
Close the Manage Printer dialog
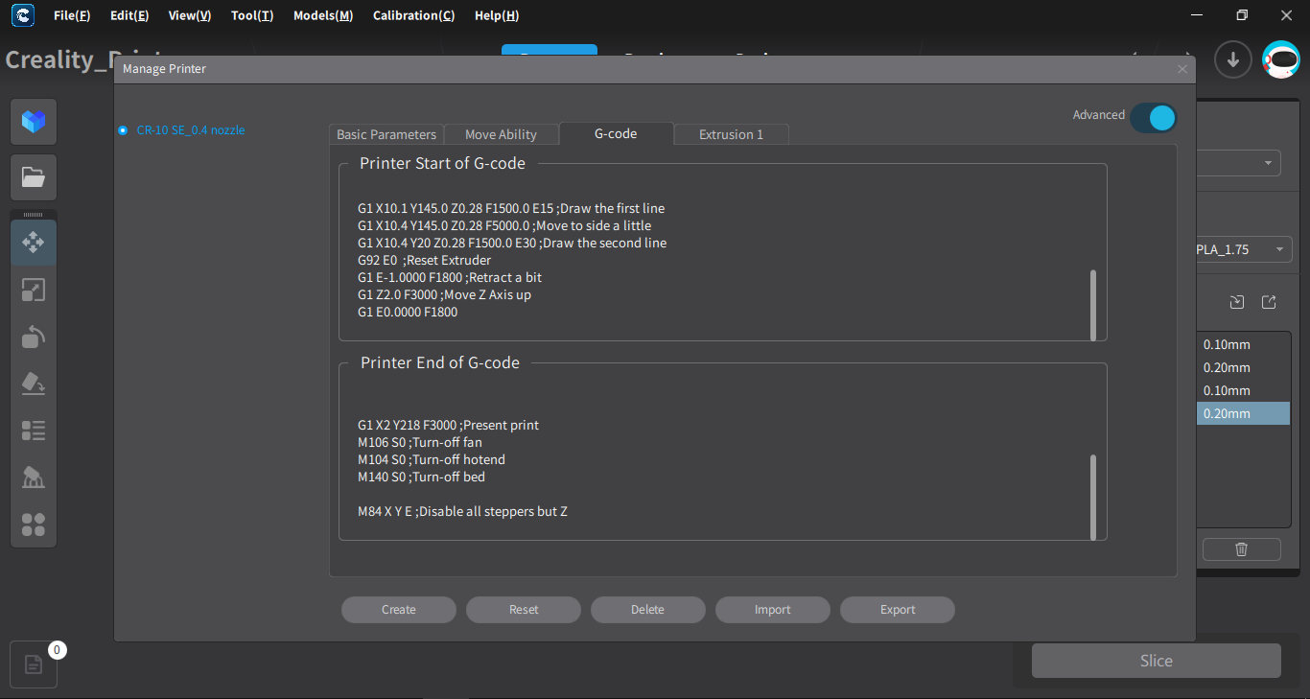point(1182,69)
